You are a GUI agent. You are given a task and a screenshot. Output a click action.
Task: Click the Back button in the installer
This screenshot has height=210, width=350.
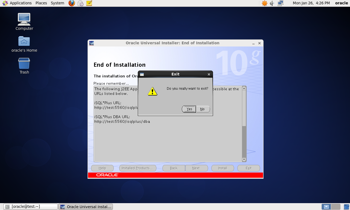pyautogui.click(x=174, y=168)
